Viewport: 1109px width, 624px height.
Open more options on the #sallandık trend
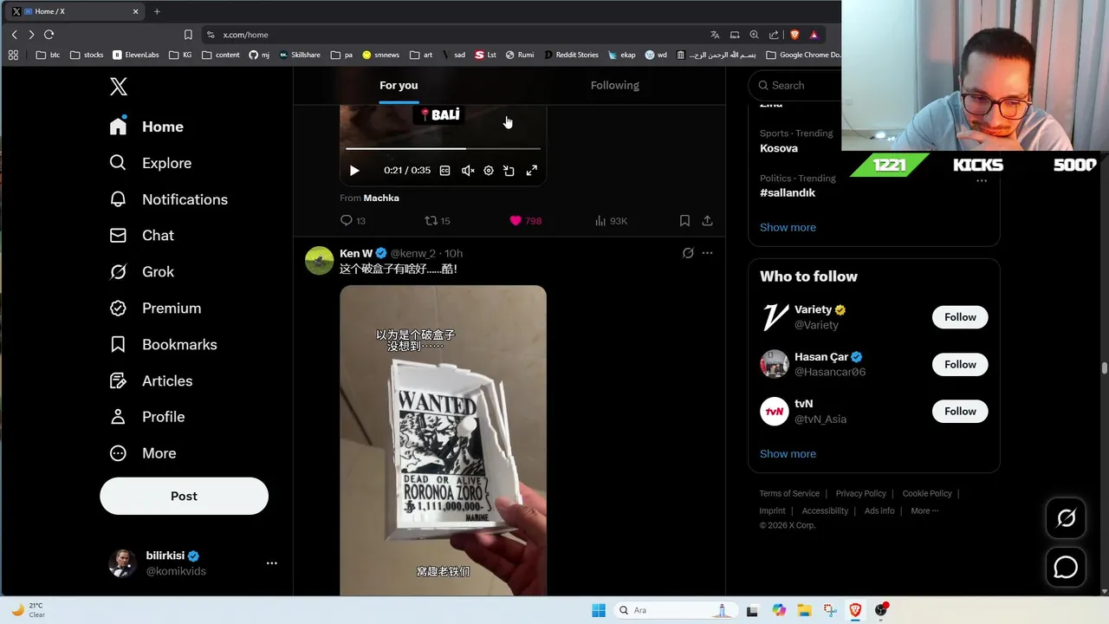(x=982, y=180)
